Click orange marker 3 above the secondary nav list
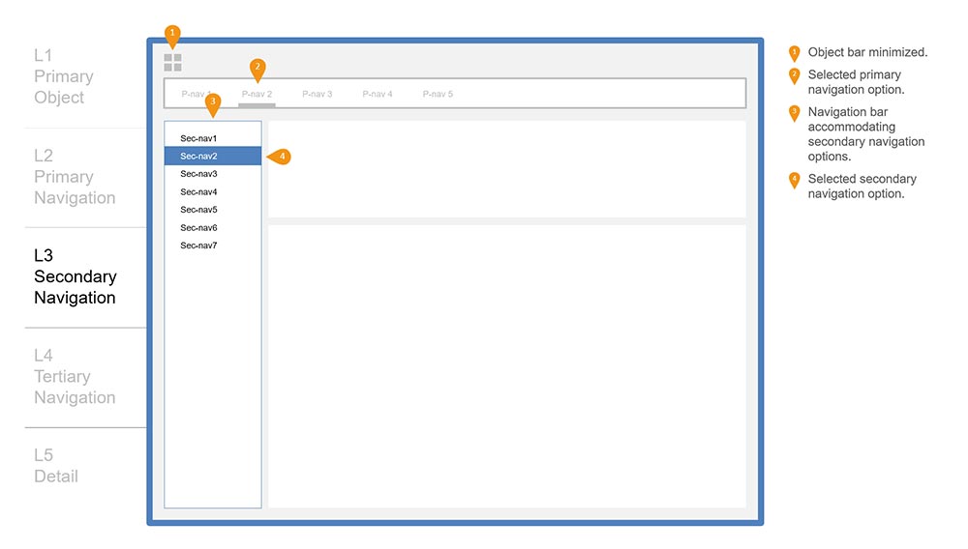 [213, 102]
